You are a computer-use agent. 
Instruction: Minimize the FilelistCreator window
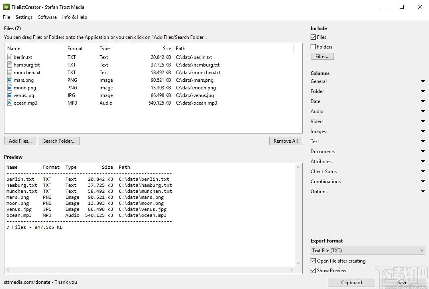[384, 7]
